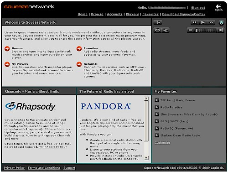The image size is (228, 172).
Task: Click the Pandora panel scroll down arrow
Action: 146,158
